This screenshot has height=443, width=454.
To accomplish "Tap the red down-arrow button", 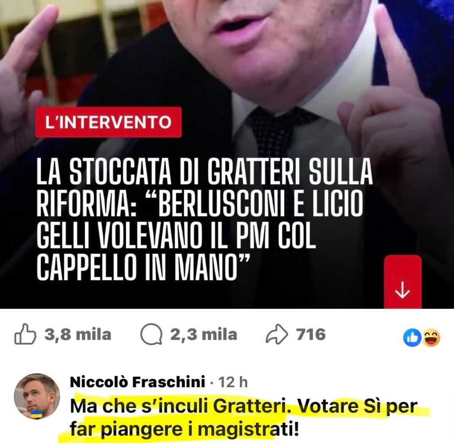I will point(403,282).
